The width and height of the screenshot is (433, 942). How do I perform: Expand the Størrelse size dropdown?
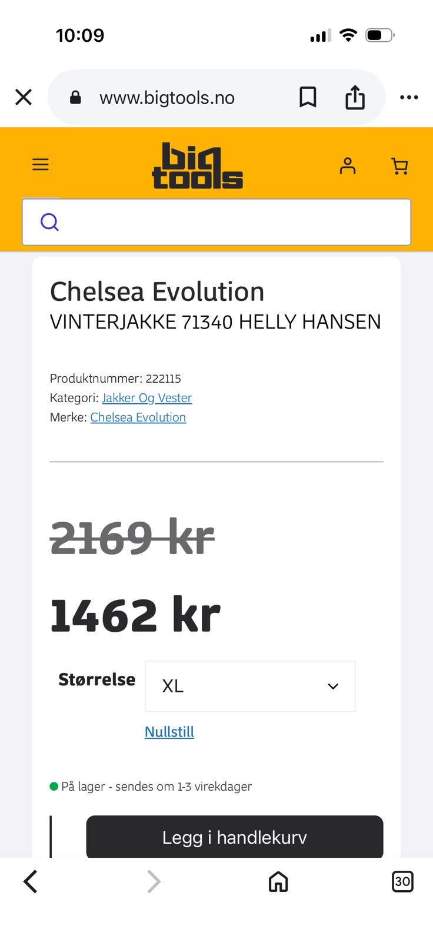coord(250,686)
